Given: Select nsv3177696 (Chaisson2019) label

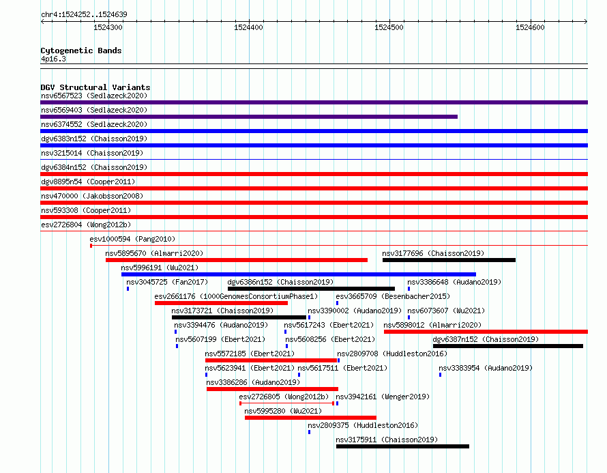Looking at the screenshot, I should click(433, 253).
